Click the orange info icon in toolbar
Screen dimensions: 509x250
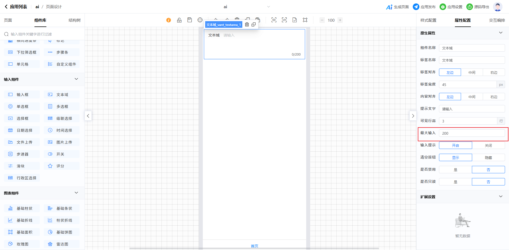pyautogui.click(x=169, y=20)
